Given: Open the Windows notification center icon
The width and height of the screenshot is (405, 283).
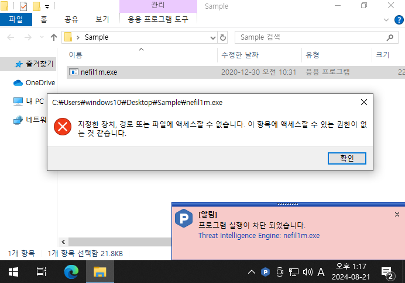Looking at the screenshot, I should [x=387, y=271].
